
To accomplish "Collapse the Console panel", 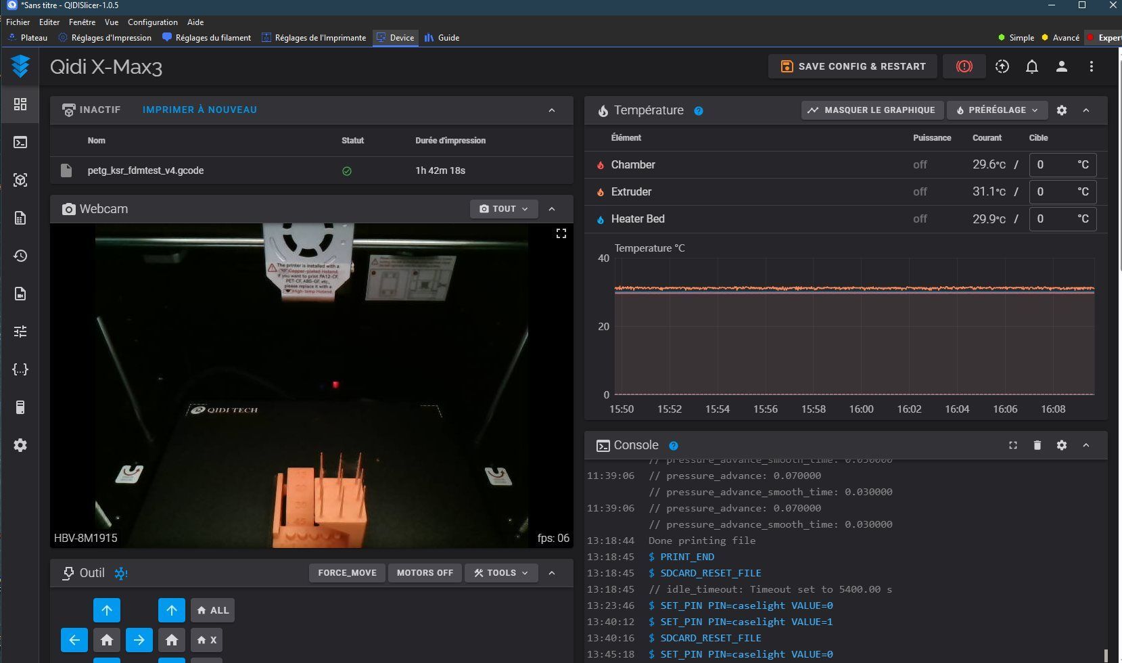I will 1085,445.
